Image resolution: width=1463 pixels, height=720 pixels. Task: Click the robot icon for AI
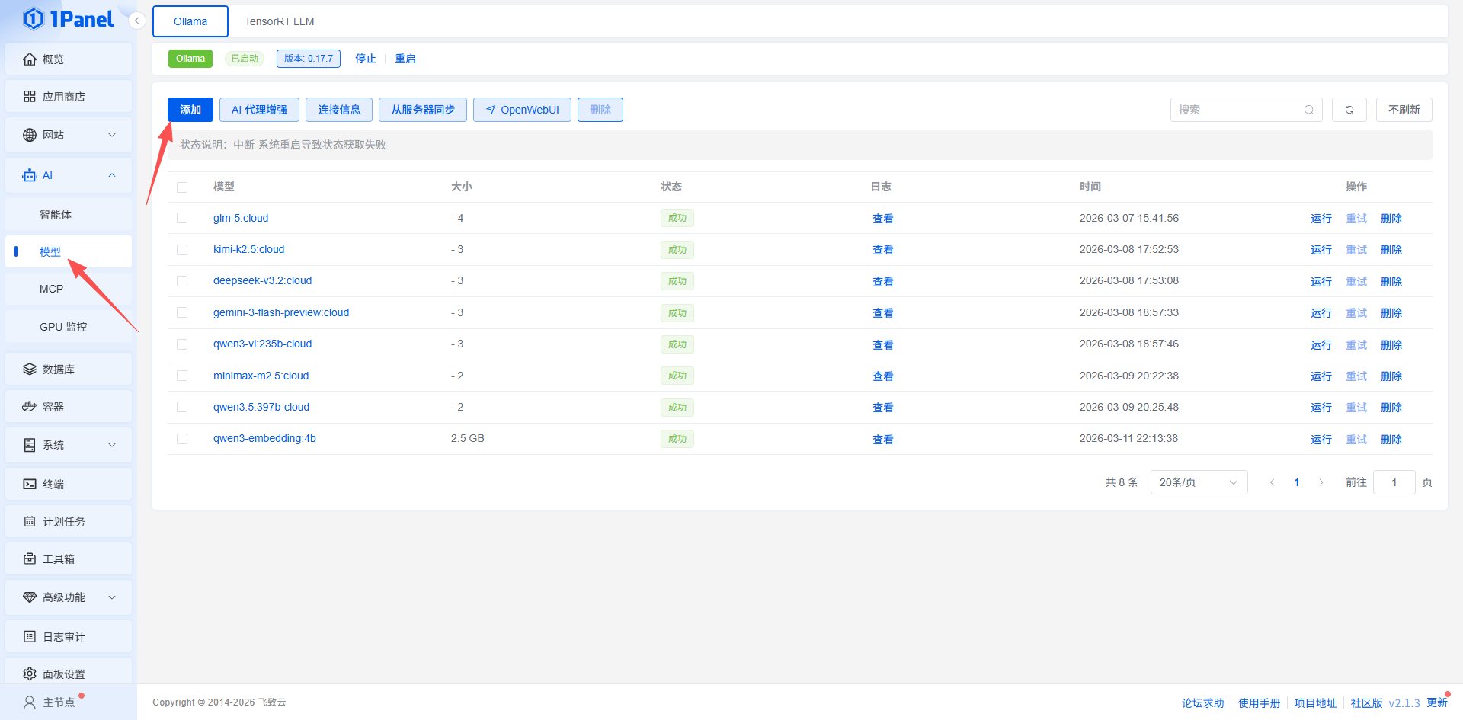coord(30,175)
